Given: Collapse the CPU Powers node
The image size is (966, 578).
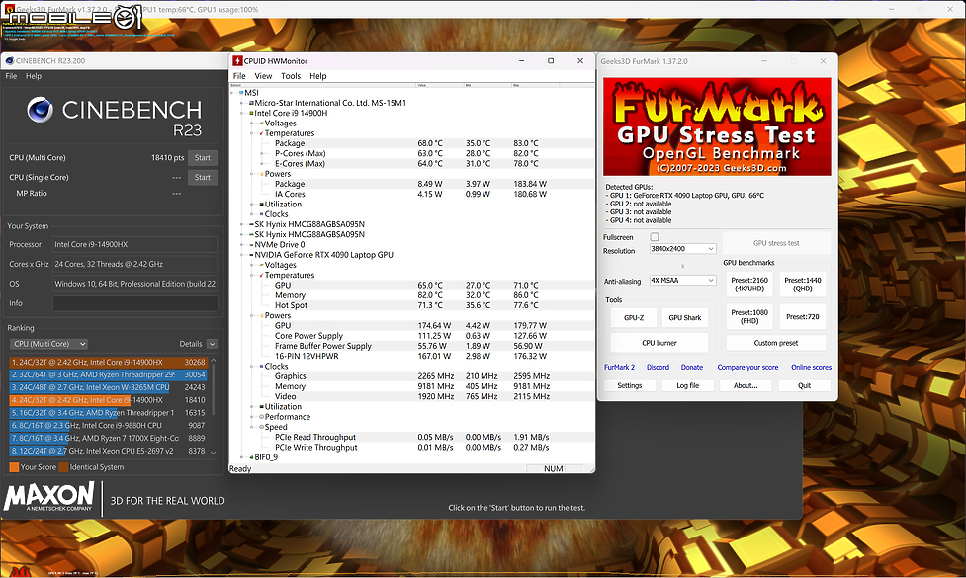Looking at the screenshot, I should 252,174.
